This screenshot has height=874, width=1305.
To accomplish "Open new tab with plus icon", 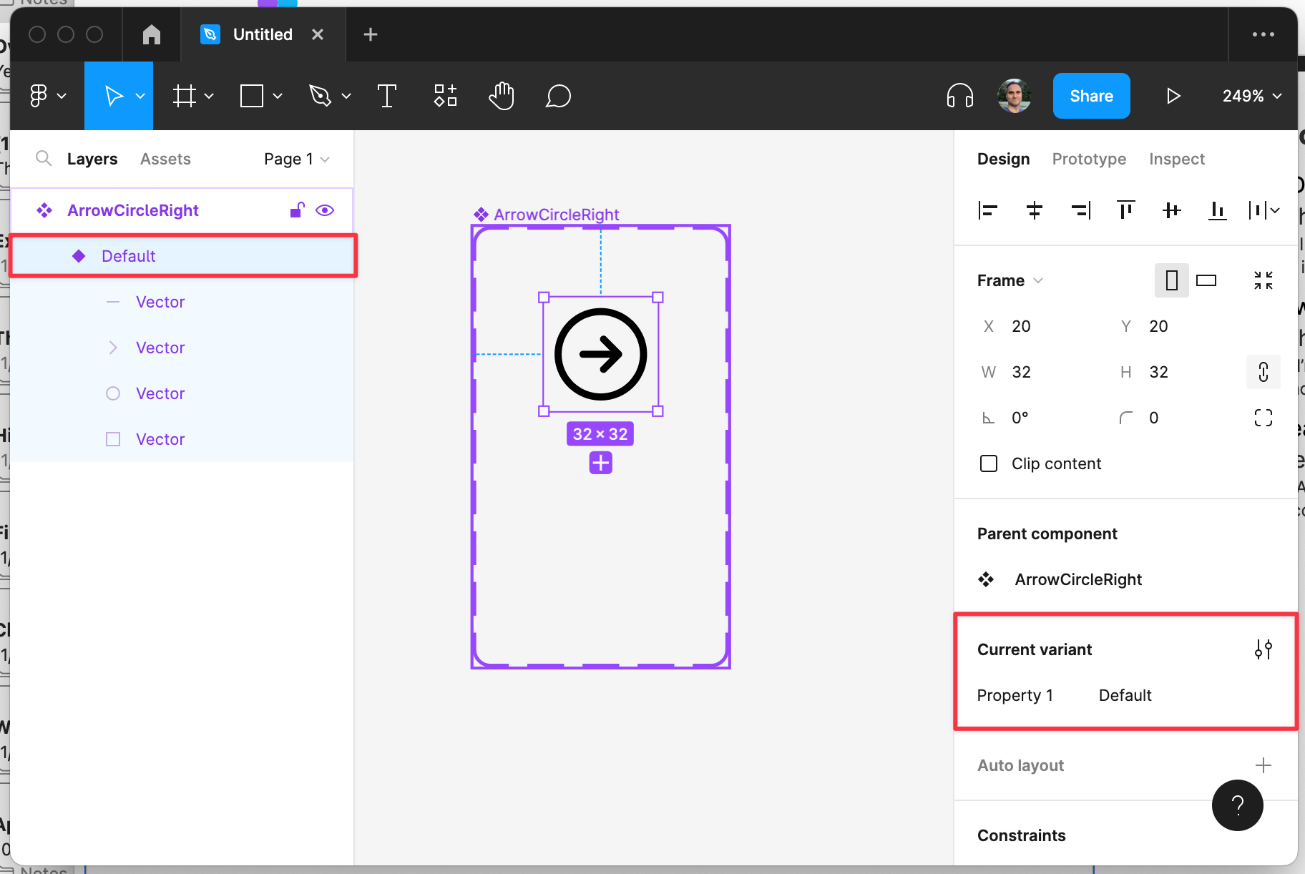I will pos(371,34).
